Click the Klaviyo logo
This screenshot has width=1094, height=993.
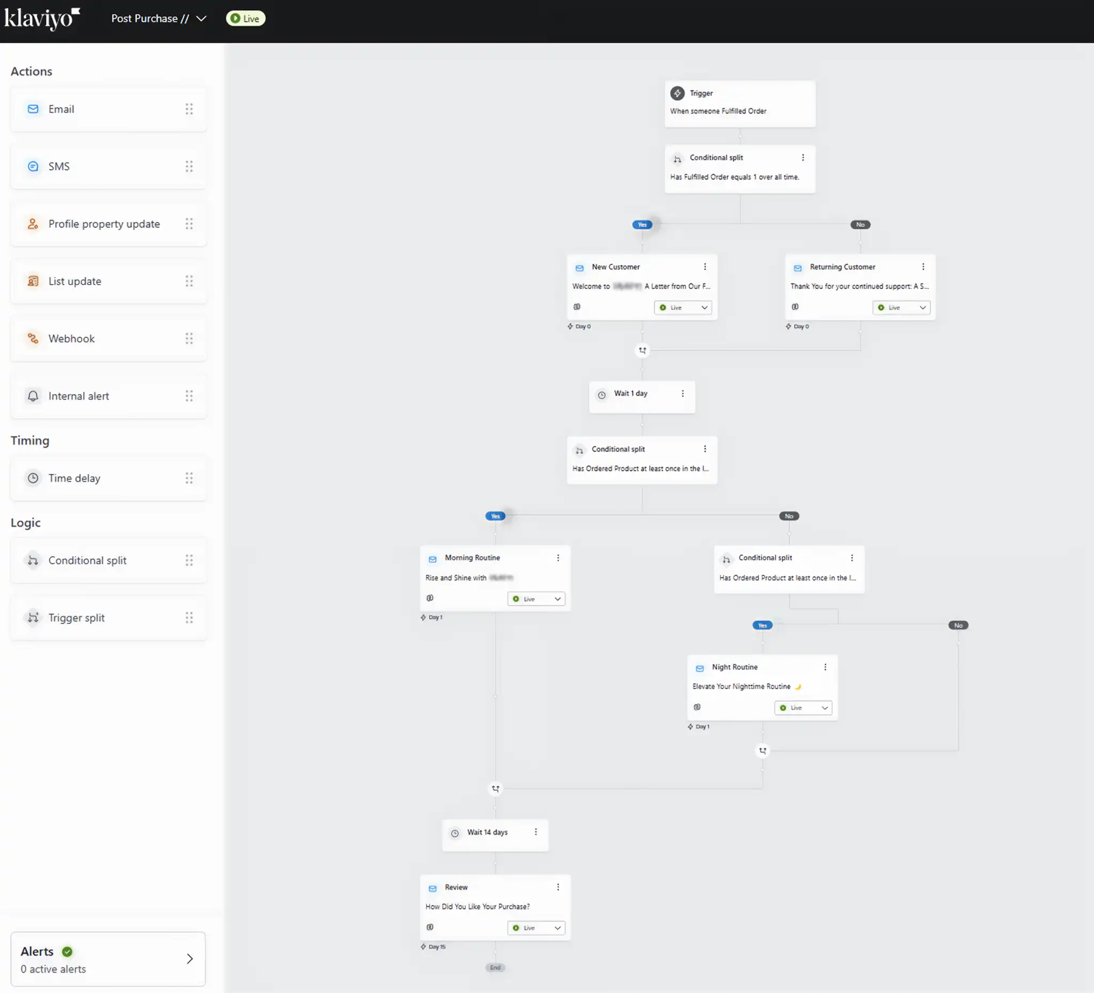click(x=42, y=19)
